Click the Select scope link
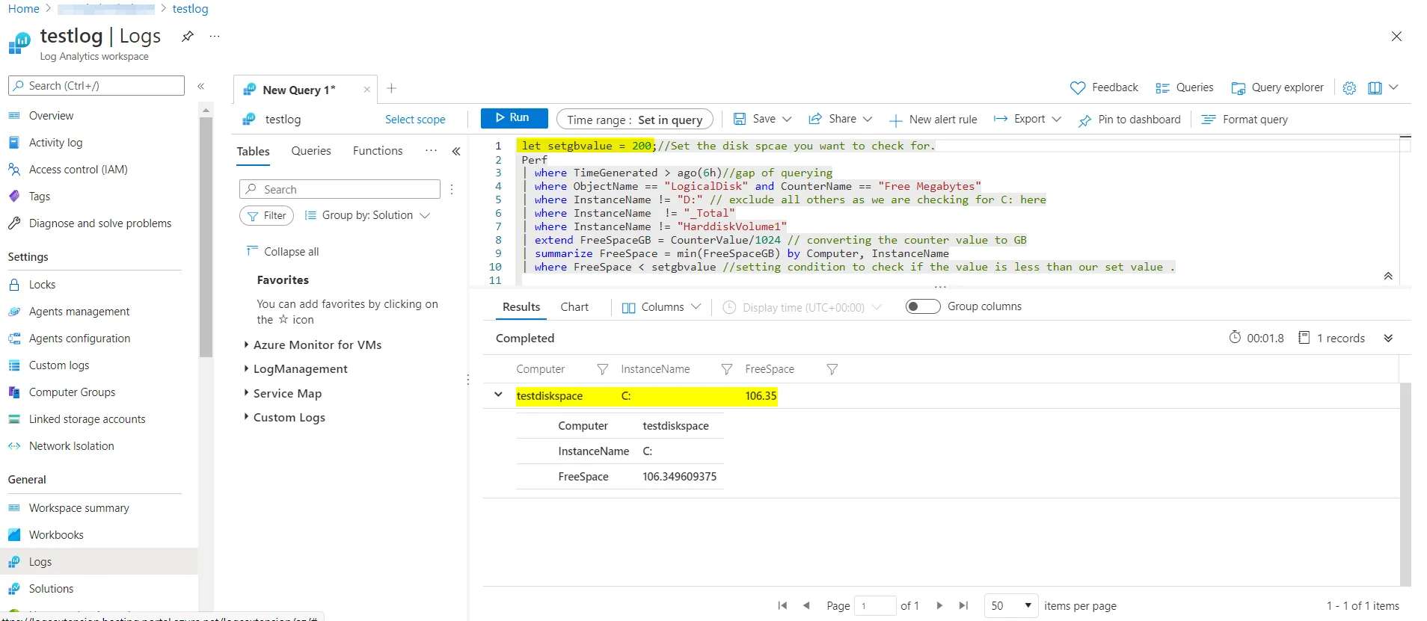The width and height of the screenshot is (1427, 621). (415, 120)
